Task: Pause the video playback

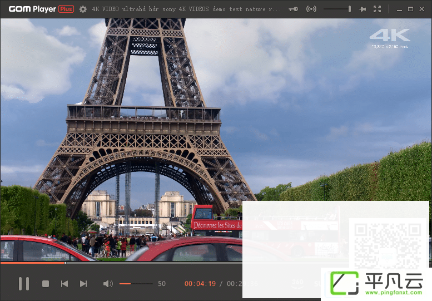Action: [24, 284]
